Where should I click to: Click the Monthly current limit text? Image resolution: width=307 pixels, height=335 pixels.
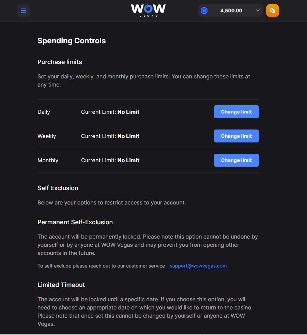click(x=110, y=161)
